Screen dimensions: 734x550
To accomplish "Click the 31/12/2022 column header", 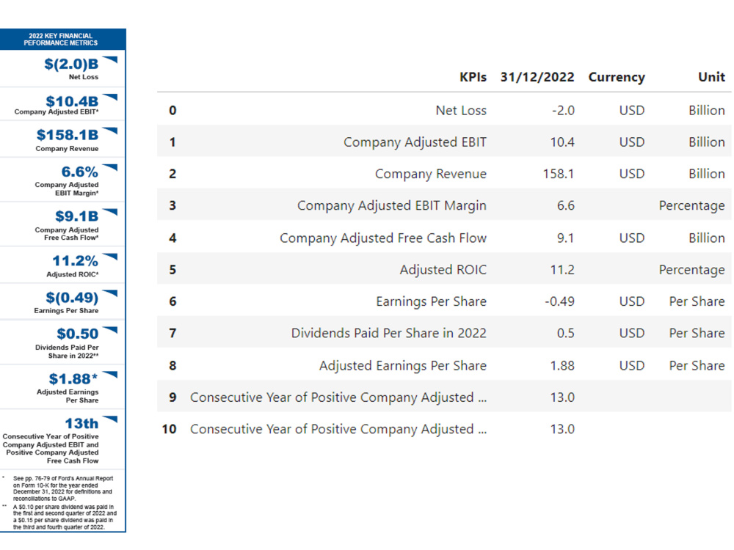I will [537, 77].
